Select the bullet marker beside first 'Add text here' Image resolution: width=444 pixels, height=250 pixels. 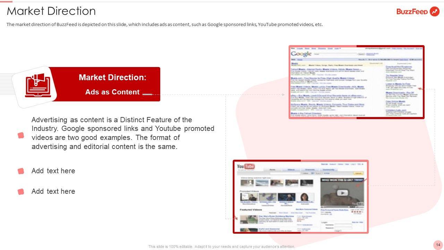coord(21,171)
